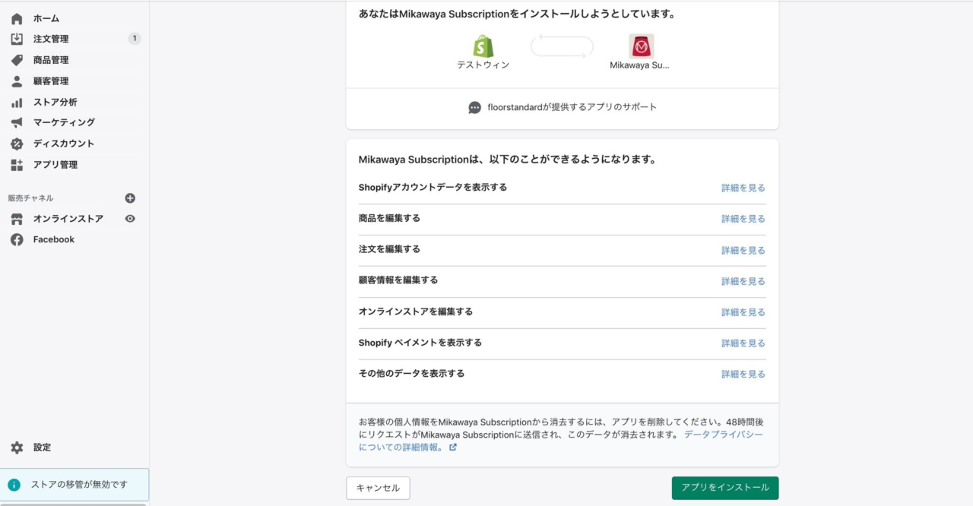Click the product tag icon
Image resolution: width=973 pixels, height=506 pixels.
[17, 60]
